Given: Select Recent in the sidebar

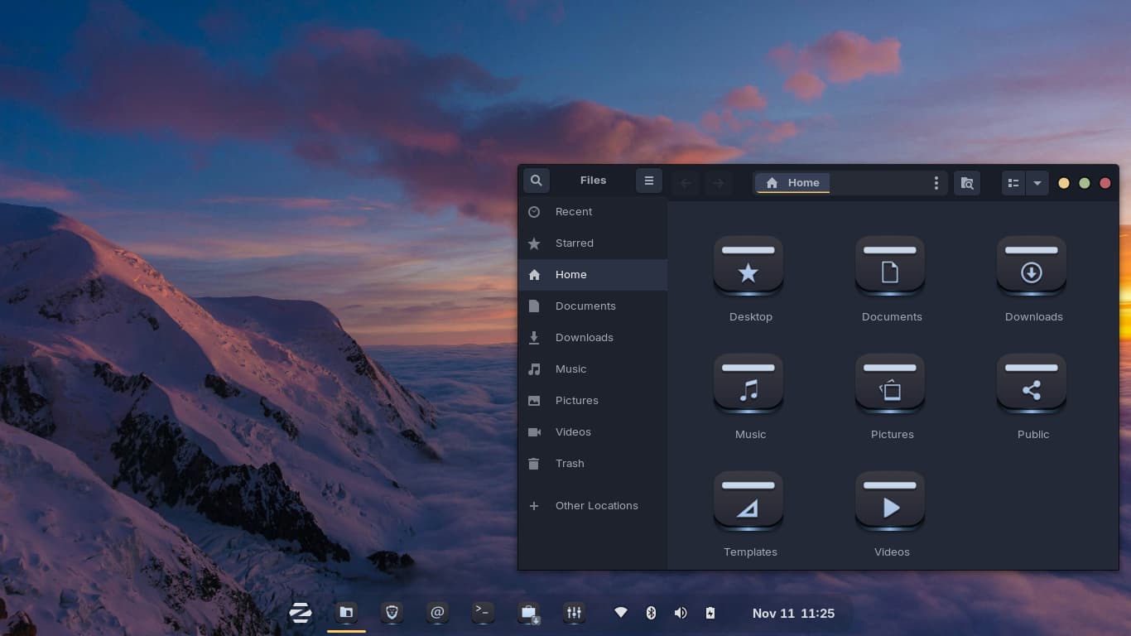Looking at the screenshot, I should [574, 212].
